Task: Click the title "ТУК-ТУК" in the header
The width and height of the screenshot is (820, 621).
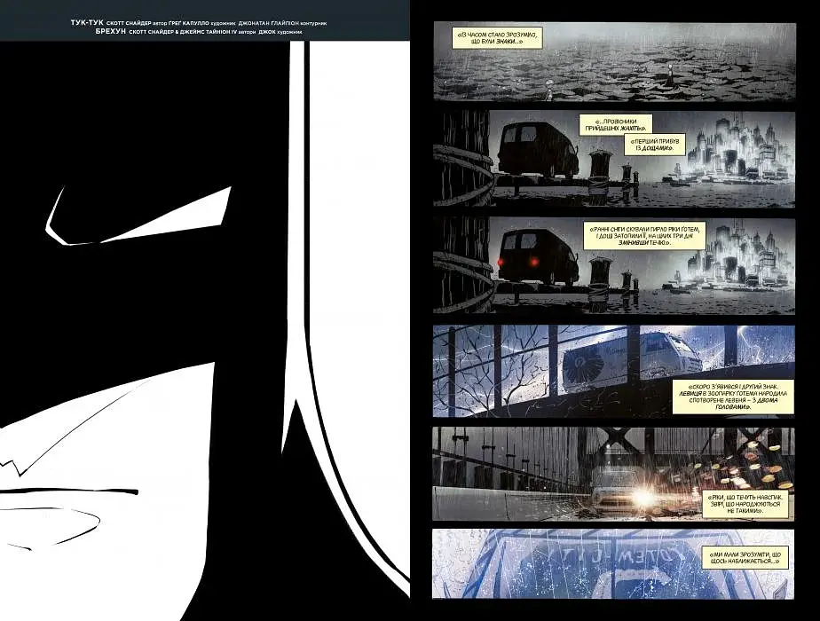Action: (87, 24)
